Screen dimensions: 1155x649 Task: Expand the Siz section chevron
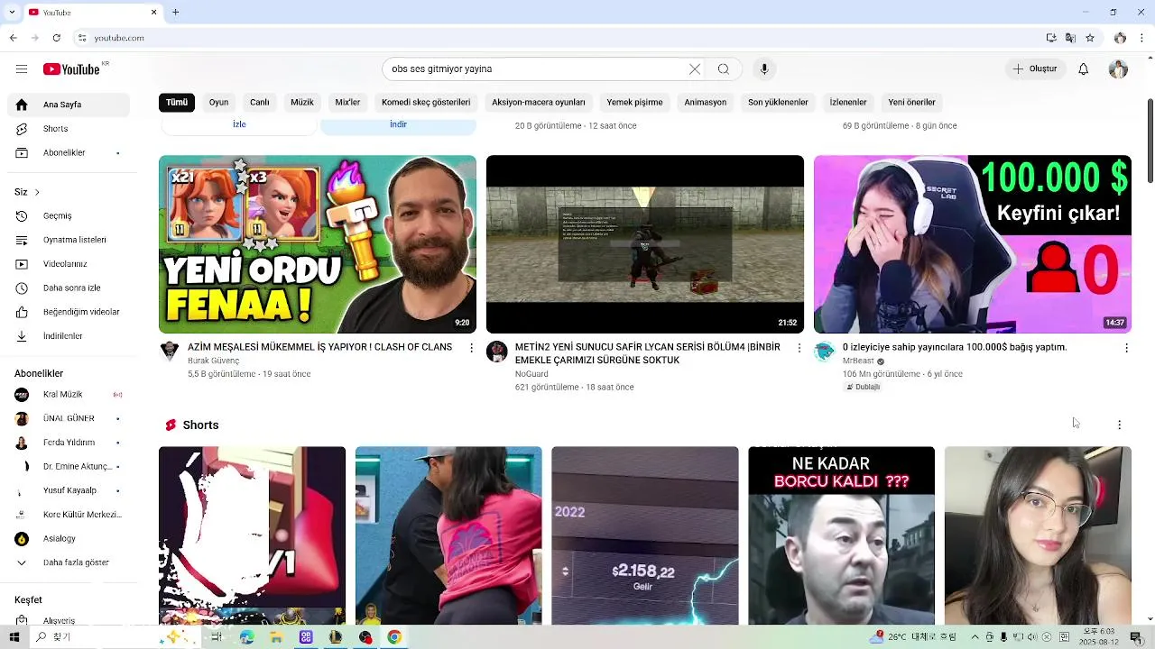(37, 192)
